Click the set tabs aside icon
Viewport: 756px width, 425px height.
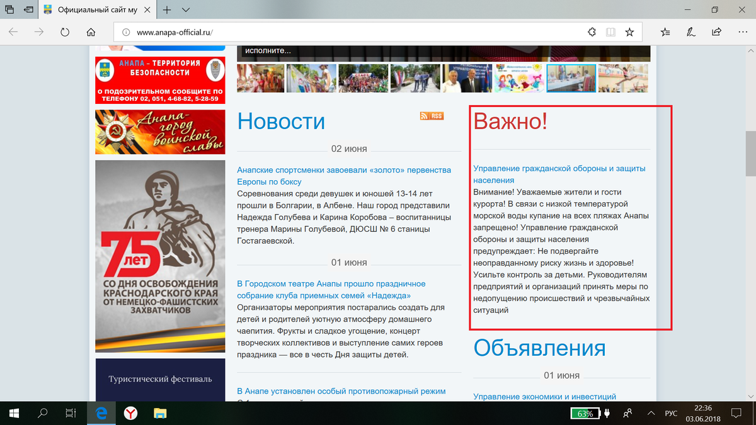coord(28,10)
